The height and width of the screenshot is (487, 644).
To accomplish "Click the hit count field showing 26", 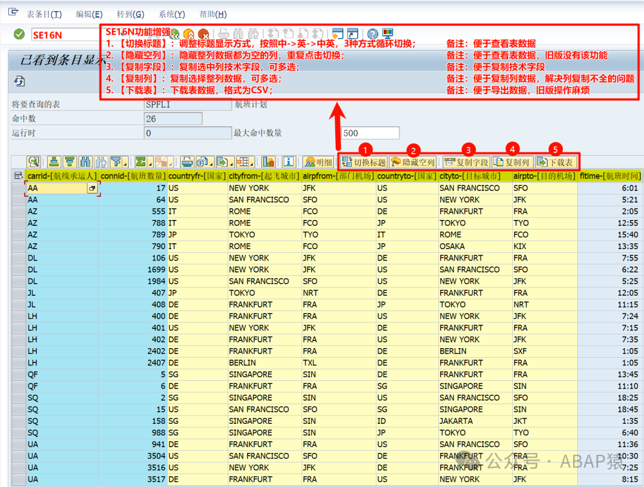I will click(x=173, y=119).
